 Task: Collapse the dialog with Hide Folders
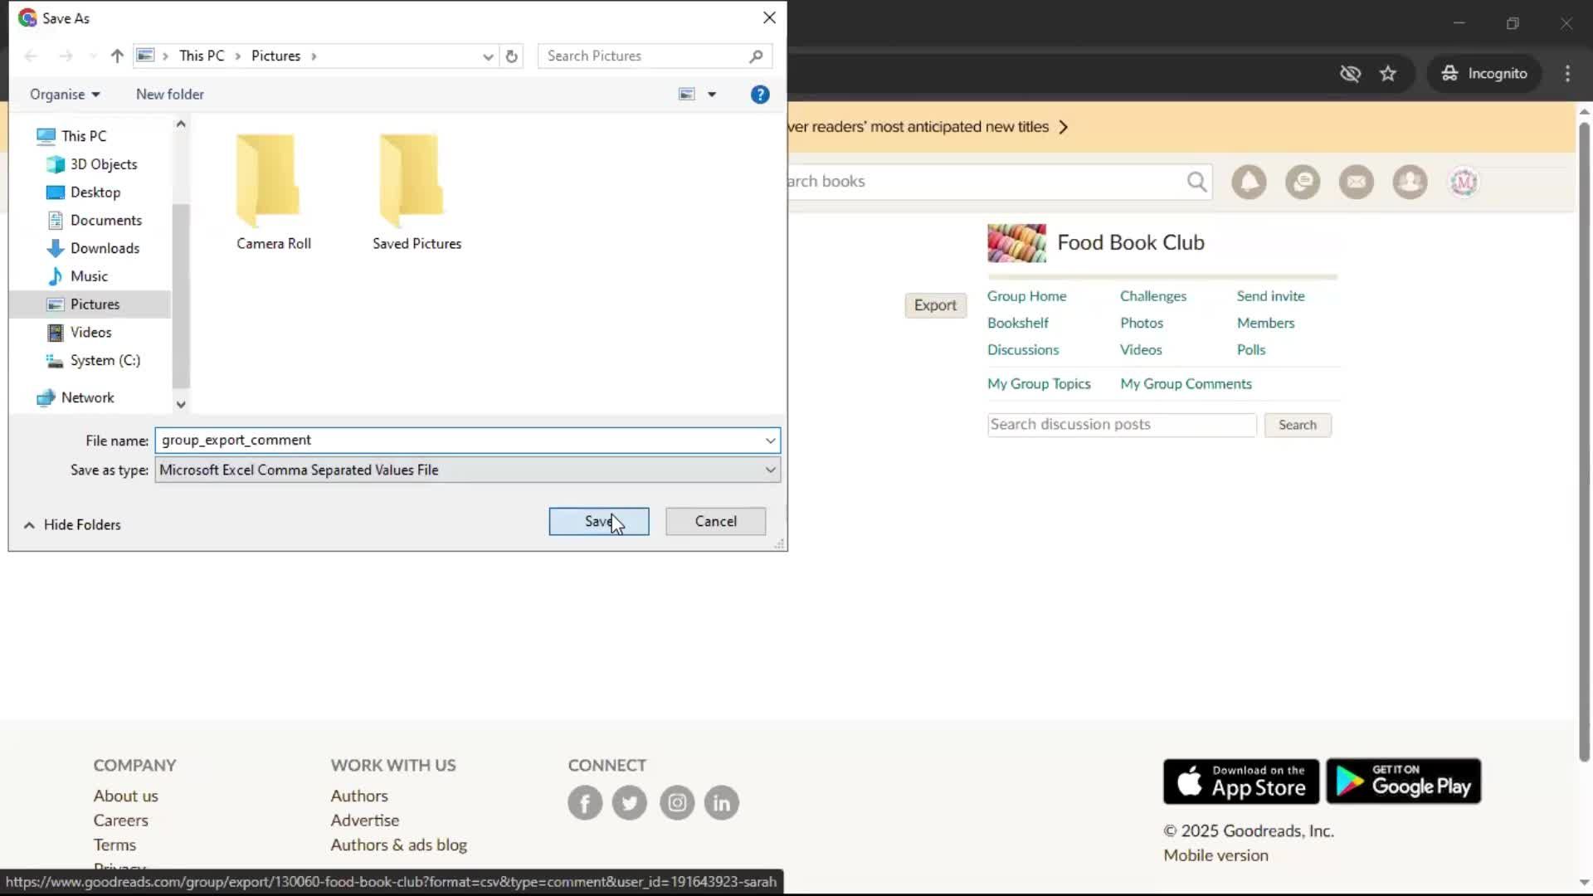pyautogui.click(x=73, y=524)
